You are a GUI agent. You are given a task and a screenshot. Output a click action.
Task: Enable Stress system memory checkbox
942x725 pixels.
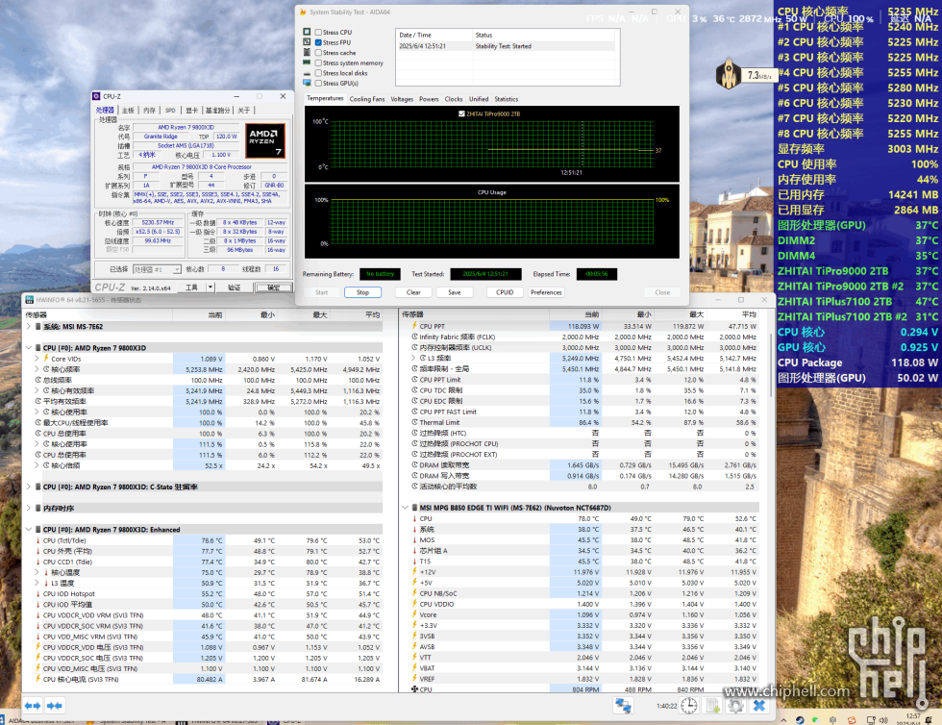coord(318,63)
